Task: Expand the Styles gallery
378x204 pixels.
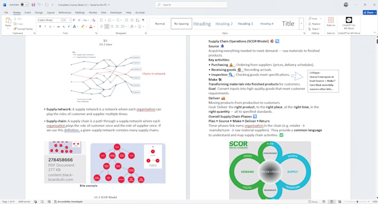Action: coord(301,24)
